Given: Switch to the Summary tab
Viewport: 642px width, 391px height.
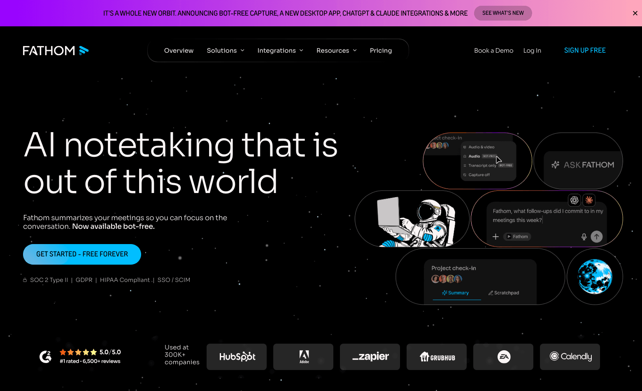Looking at the screenshot, I should pos(456,293).
